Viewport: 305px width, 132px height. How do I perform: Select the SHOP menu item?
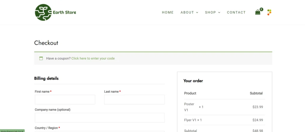(210, 12)
